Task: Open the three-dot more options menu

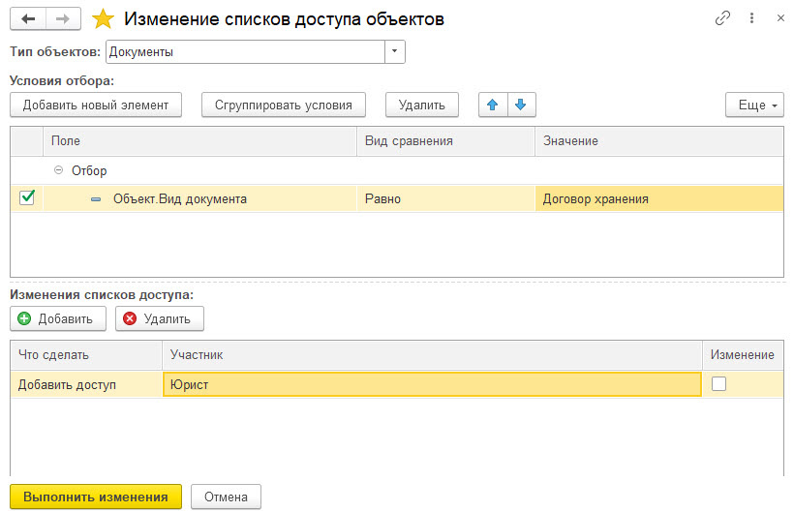Action: [x=751, y=18]
